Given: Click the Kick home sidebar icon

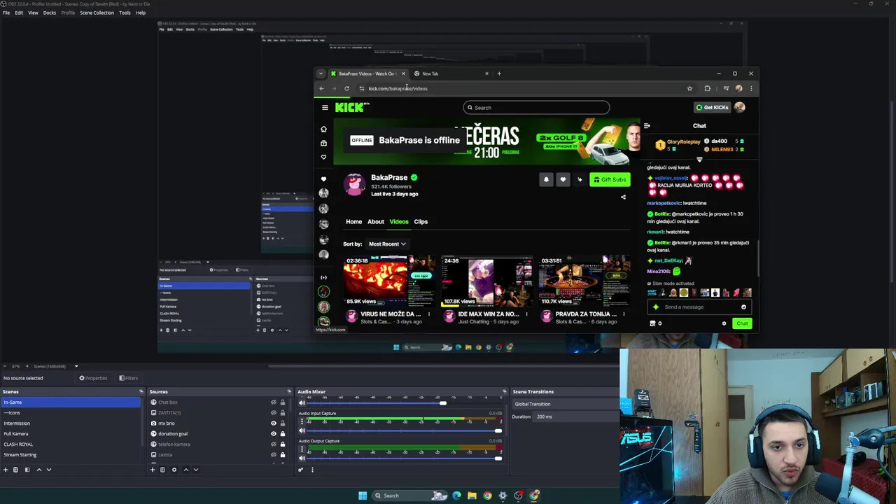Looking at the screenshot, I should 323,129.
